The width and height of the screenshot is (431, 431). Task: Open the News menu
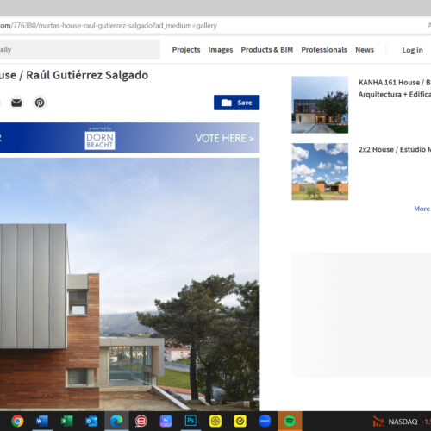tap(365, 50)
